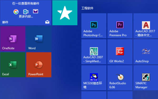158x99 pixels.
Task: Launch AutoShop tile
Action: [x=146, y=52]
